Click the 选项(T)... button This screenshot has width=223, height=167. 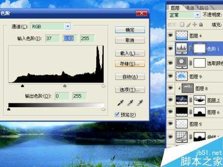(x=130, y=90)
